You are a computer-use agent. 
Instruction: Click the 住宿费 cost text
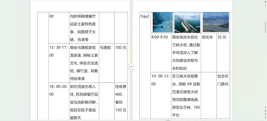click(121, 87)
